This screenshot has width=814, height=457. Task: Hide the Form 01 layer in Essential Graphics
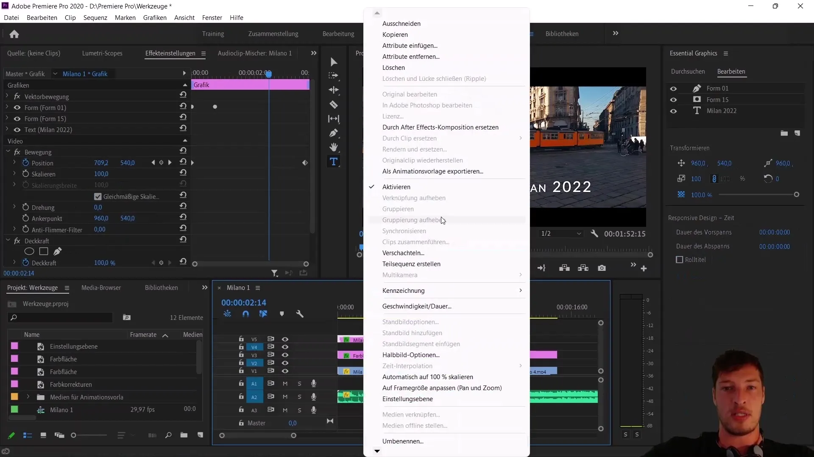pyautogui.click(x=673, y=88)
